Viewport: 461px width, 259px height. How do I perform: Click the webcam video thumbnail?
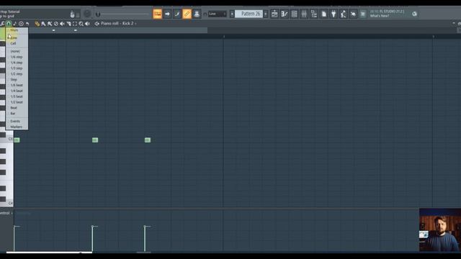pyautogui.click(x=440, y=230)
